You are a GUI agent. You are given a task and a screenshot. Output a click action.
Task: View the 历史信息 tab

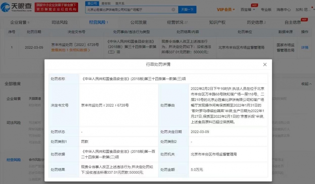256,22
